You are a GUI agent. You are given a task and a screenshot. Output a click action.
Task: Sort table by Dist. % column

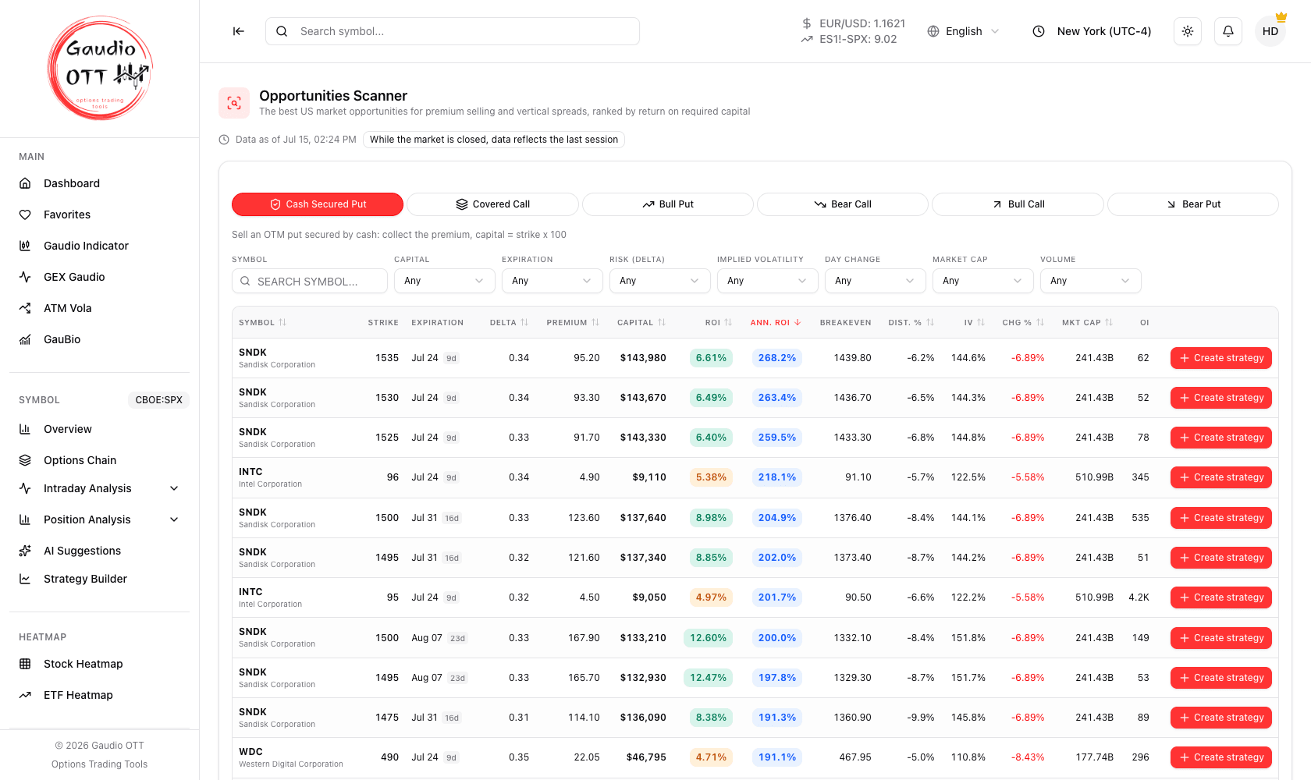pos(911,323)
